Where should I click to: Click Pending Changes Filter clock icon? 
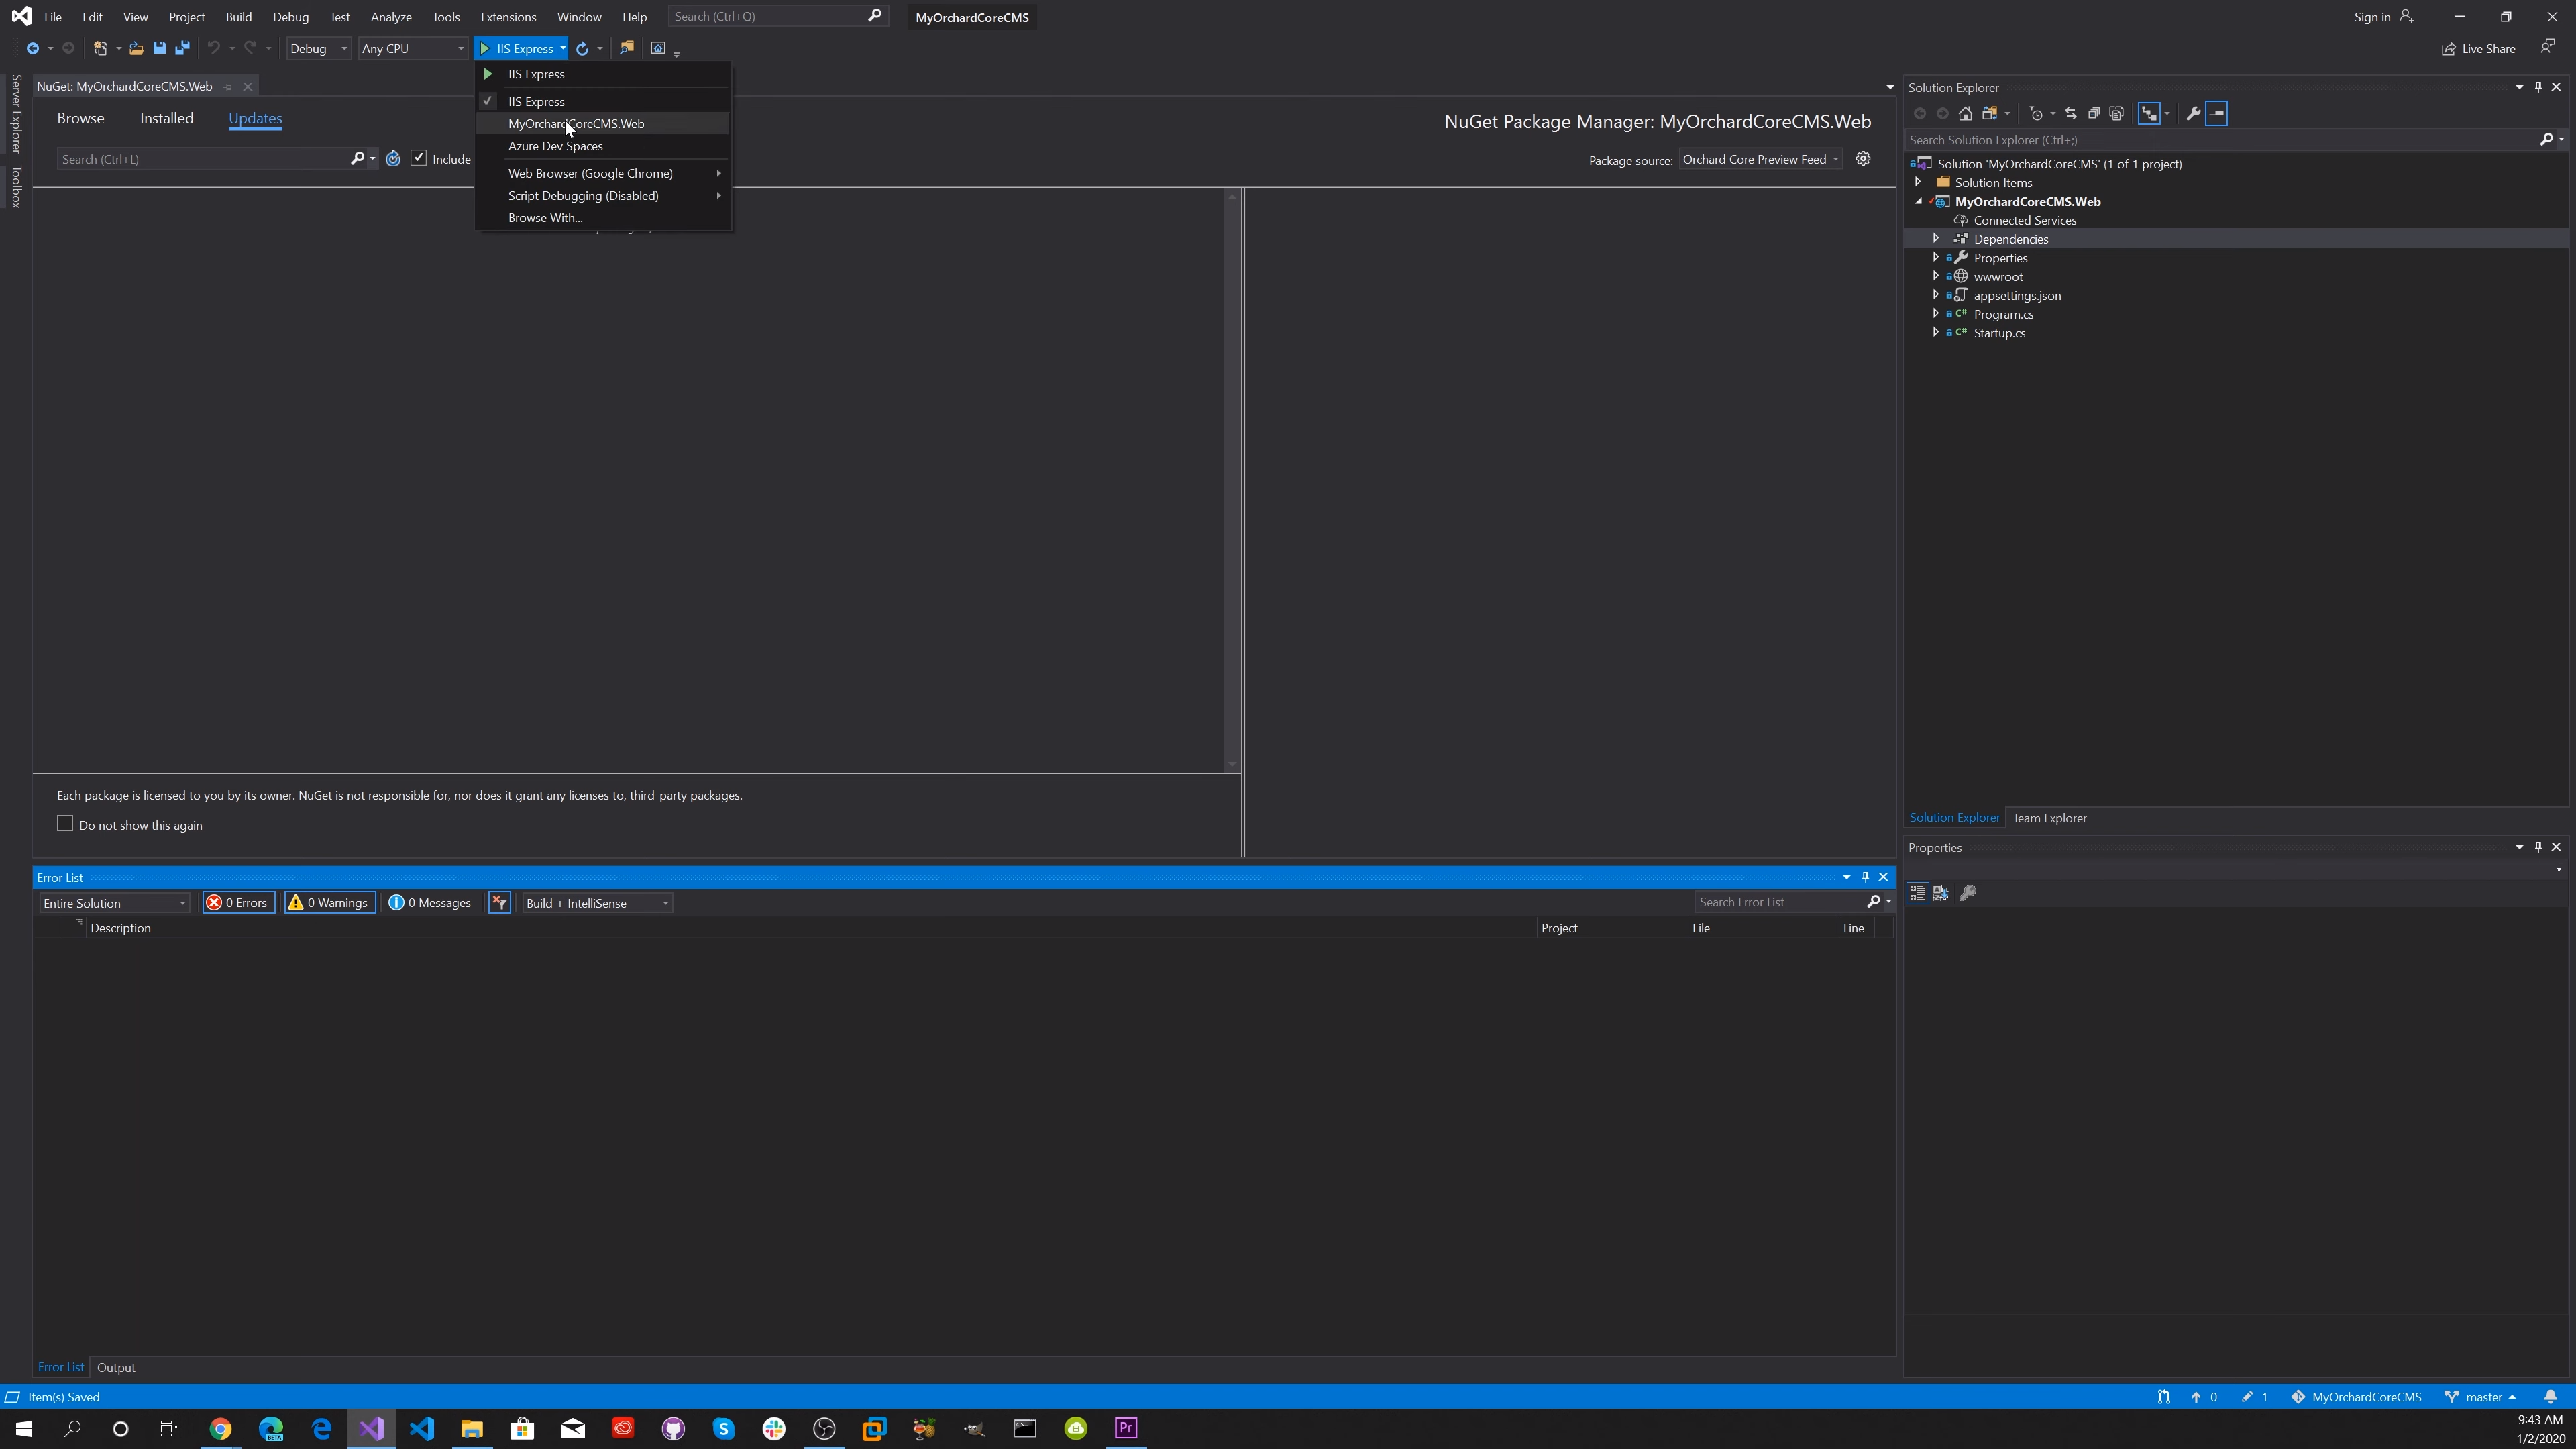click(x=2036, y=114)
